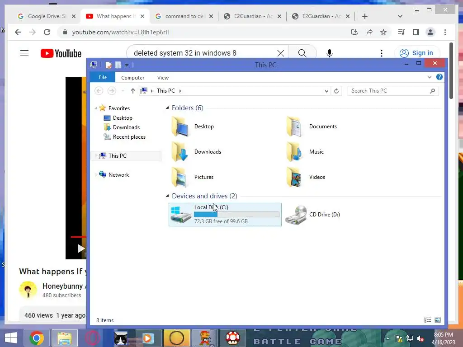Open recent locations dropdown arrow
The image size is (463, 347).
click(123, 91)
